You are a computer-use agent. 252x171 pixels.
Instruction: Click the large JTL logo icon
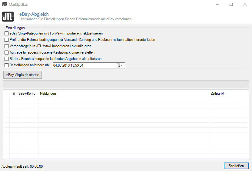click(x=8, y=17)
